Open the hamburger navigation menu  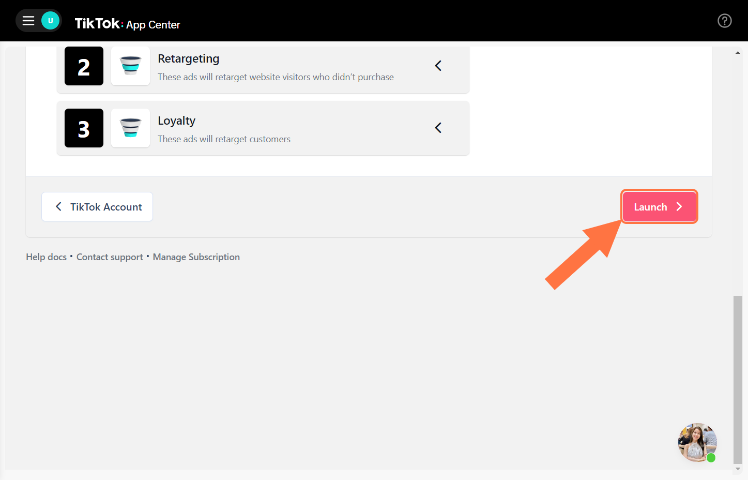point(28,20)
